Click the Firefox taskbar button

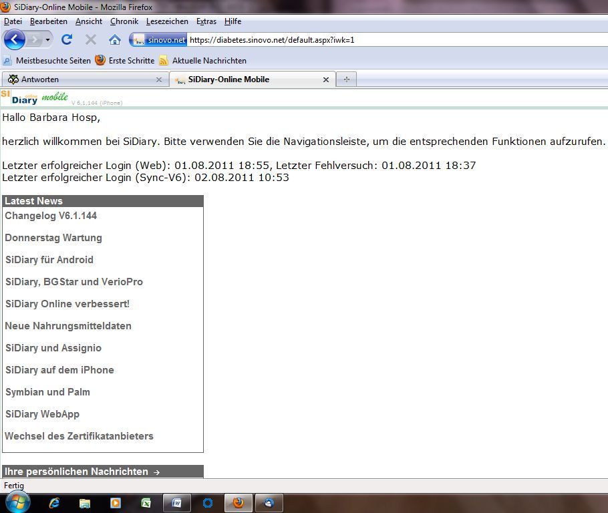(x=239, y=503)
